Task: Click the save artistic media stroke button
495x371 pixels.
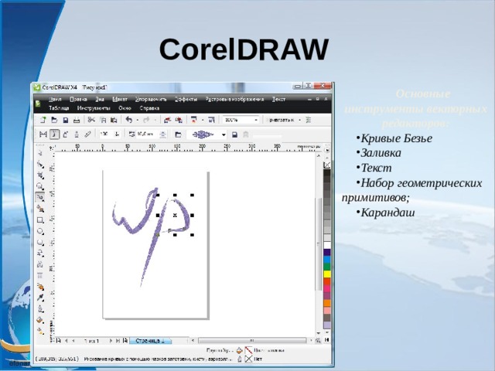Action: [x=234, y=134]
